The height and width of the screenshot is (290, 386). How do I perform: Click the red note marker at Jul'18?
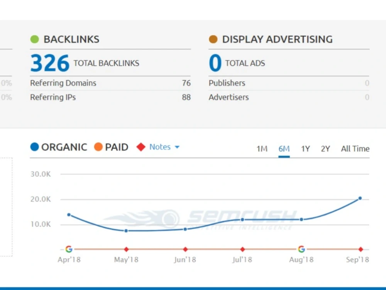point(242,249)
